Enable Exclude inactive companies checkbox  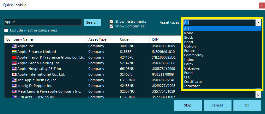pos(6,30)
